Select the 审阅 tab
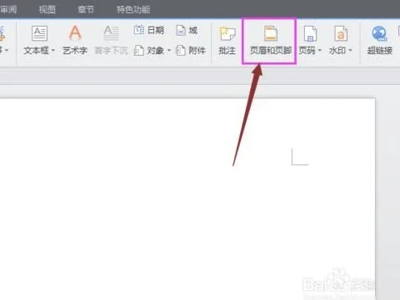This screenshot has width=400, height=300. click(x=8, y=9)
